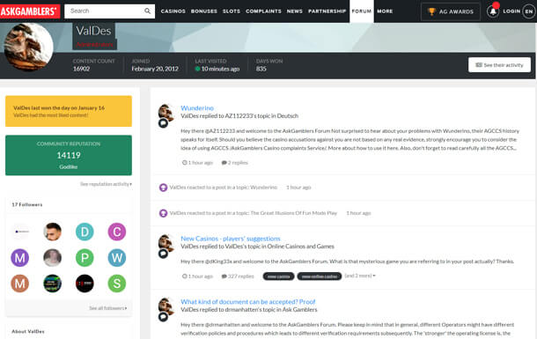Click the AskGamblers logo
This screenshot has height=339, width=537.
pyautogui.click(x=30, y=11)
